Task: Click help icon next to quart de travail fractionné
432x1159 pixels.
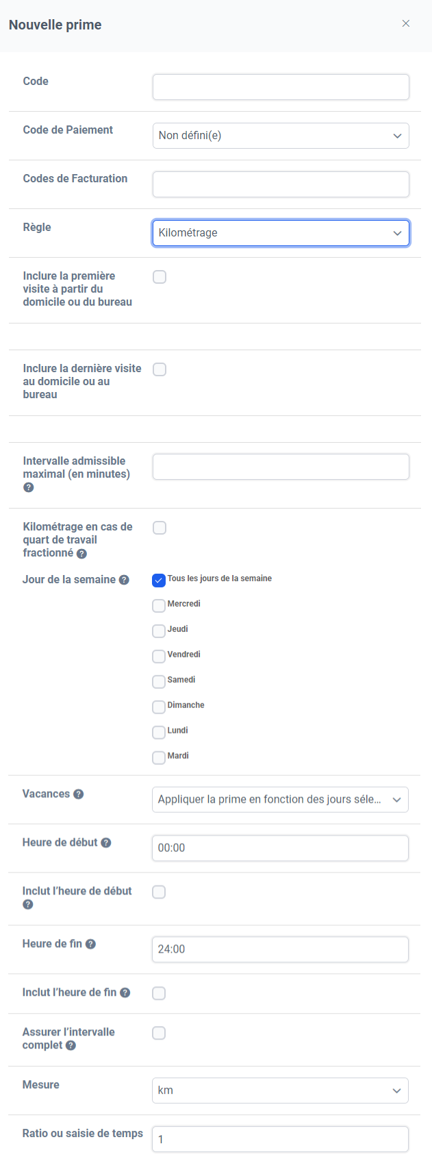Action: (81, 553)
